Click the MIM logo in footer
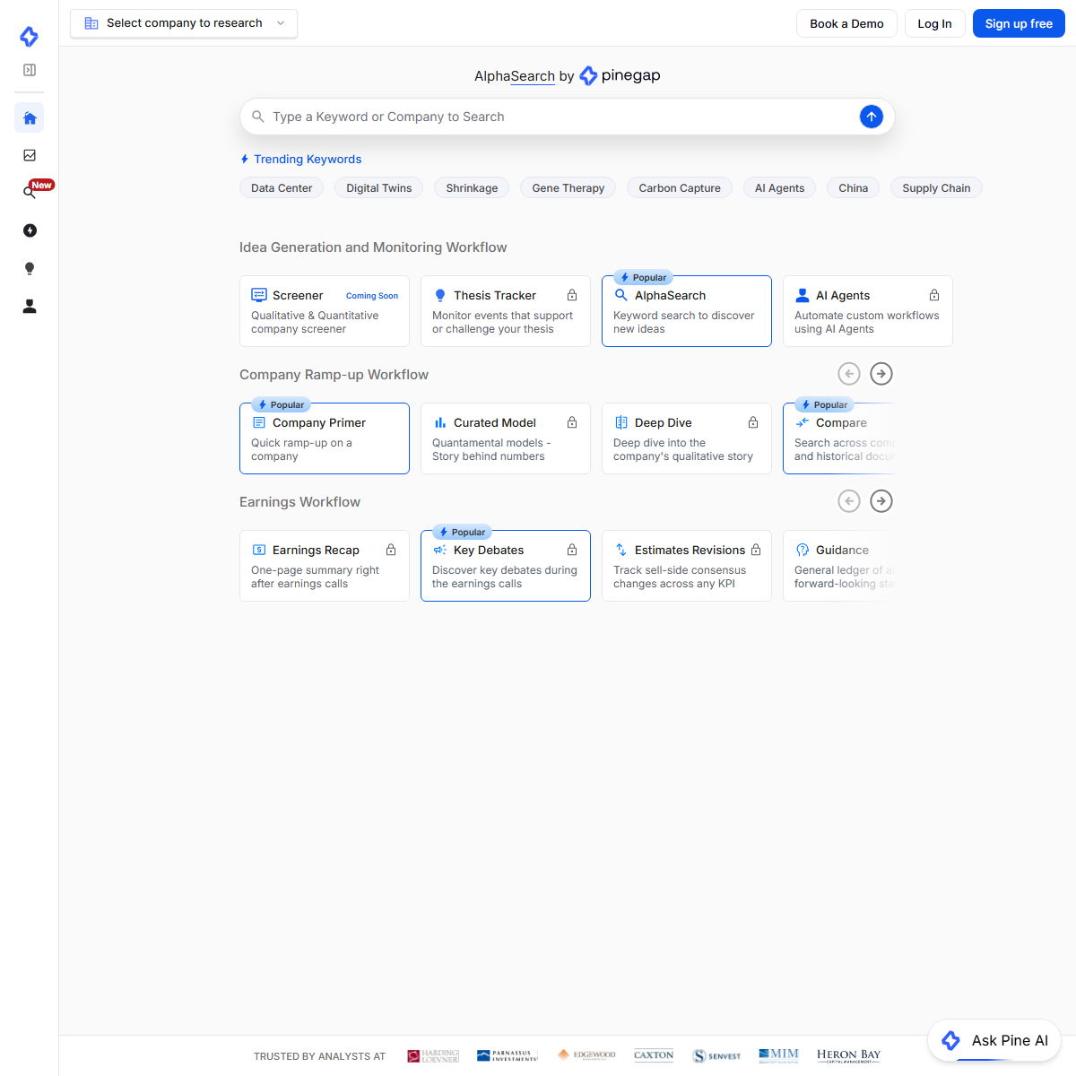 (x=778, y=1054)
